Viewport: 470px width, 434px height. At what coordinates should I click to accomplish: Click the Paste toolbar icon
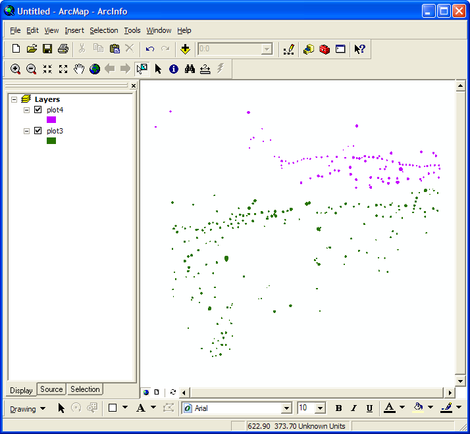pos(114,49)
